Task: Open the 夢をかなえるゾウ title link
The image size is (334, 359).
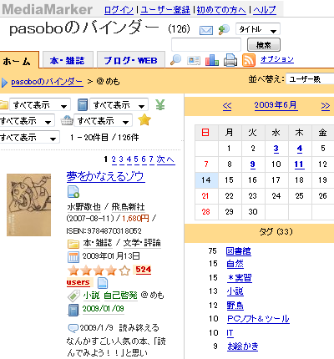Action: click(x=106, y=176)
